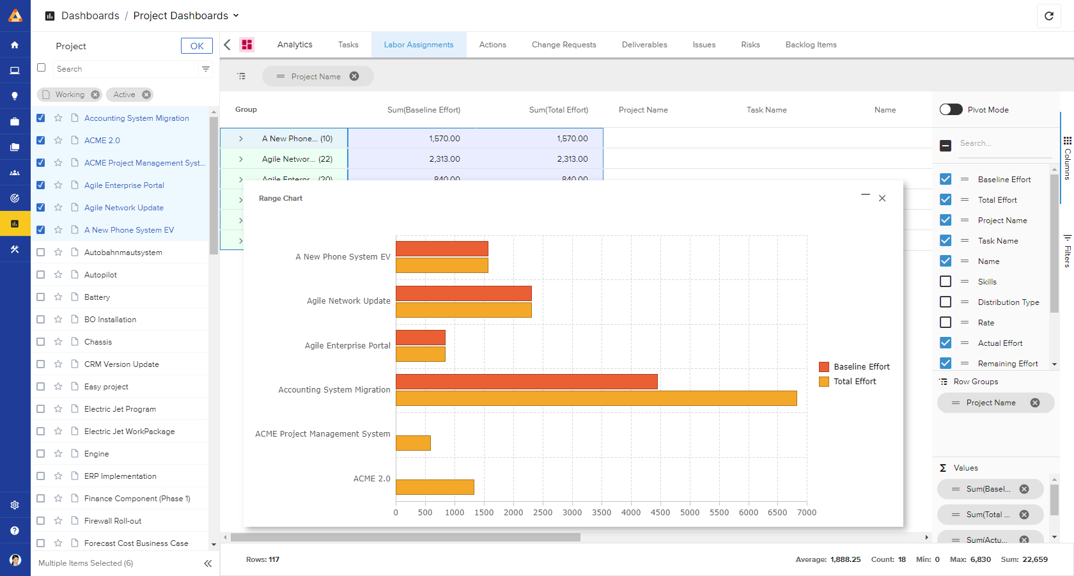Switch to the Tasks tab
The image size is (1074, 576).
click(348, 45)
